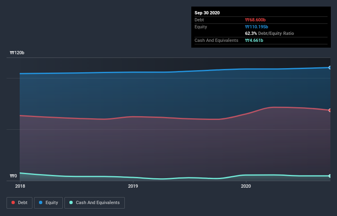Click the 62.3% Debt/Equity Ratio text
The height and width of the screenshot is (216, 337).
pyautogui.click(x=270, y=33)
